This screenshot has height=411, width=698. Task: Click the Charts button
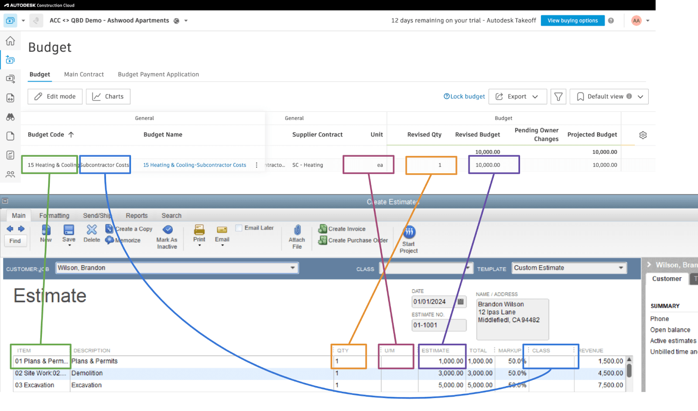coord(108,96)
